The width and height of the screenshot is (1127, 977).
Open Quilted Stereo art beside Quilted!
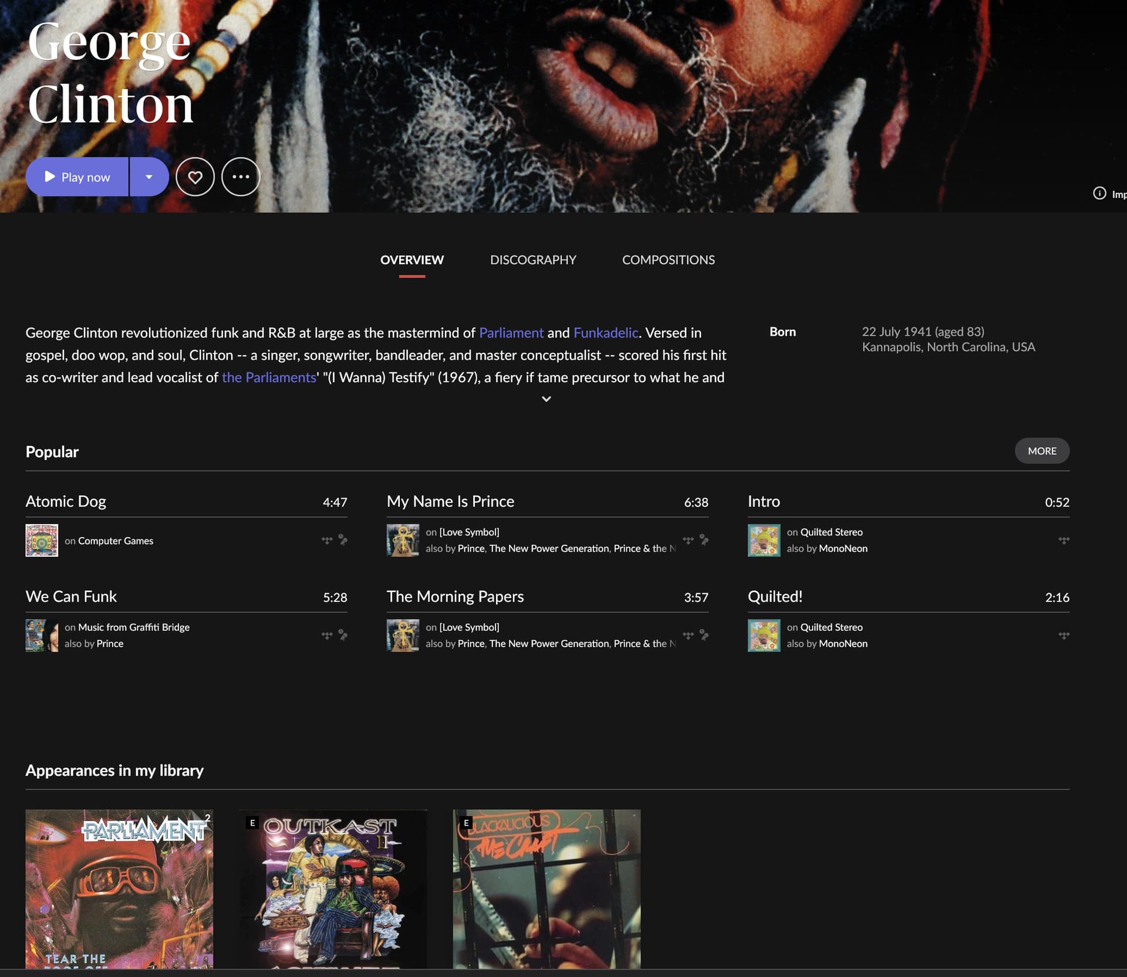pyautogui.click(x=764, y=635)
